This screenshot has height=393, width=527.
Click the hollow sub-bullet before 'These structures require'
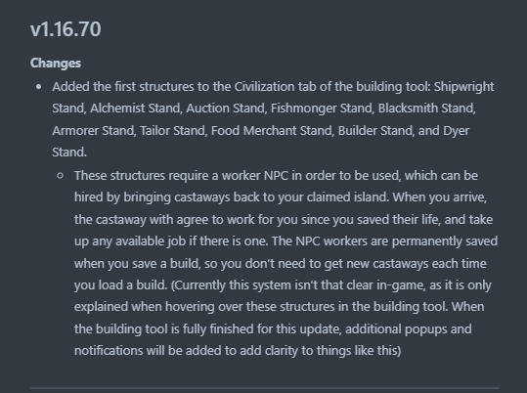point(61,176)
